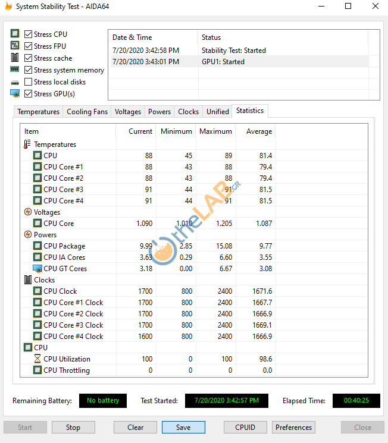
Task: Open the Powers tab
Action: pyautogui.click(x=159, y=112)
